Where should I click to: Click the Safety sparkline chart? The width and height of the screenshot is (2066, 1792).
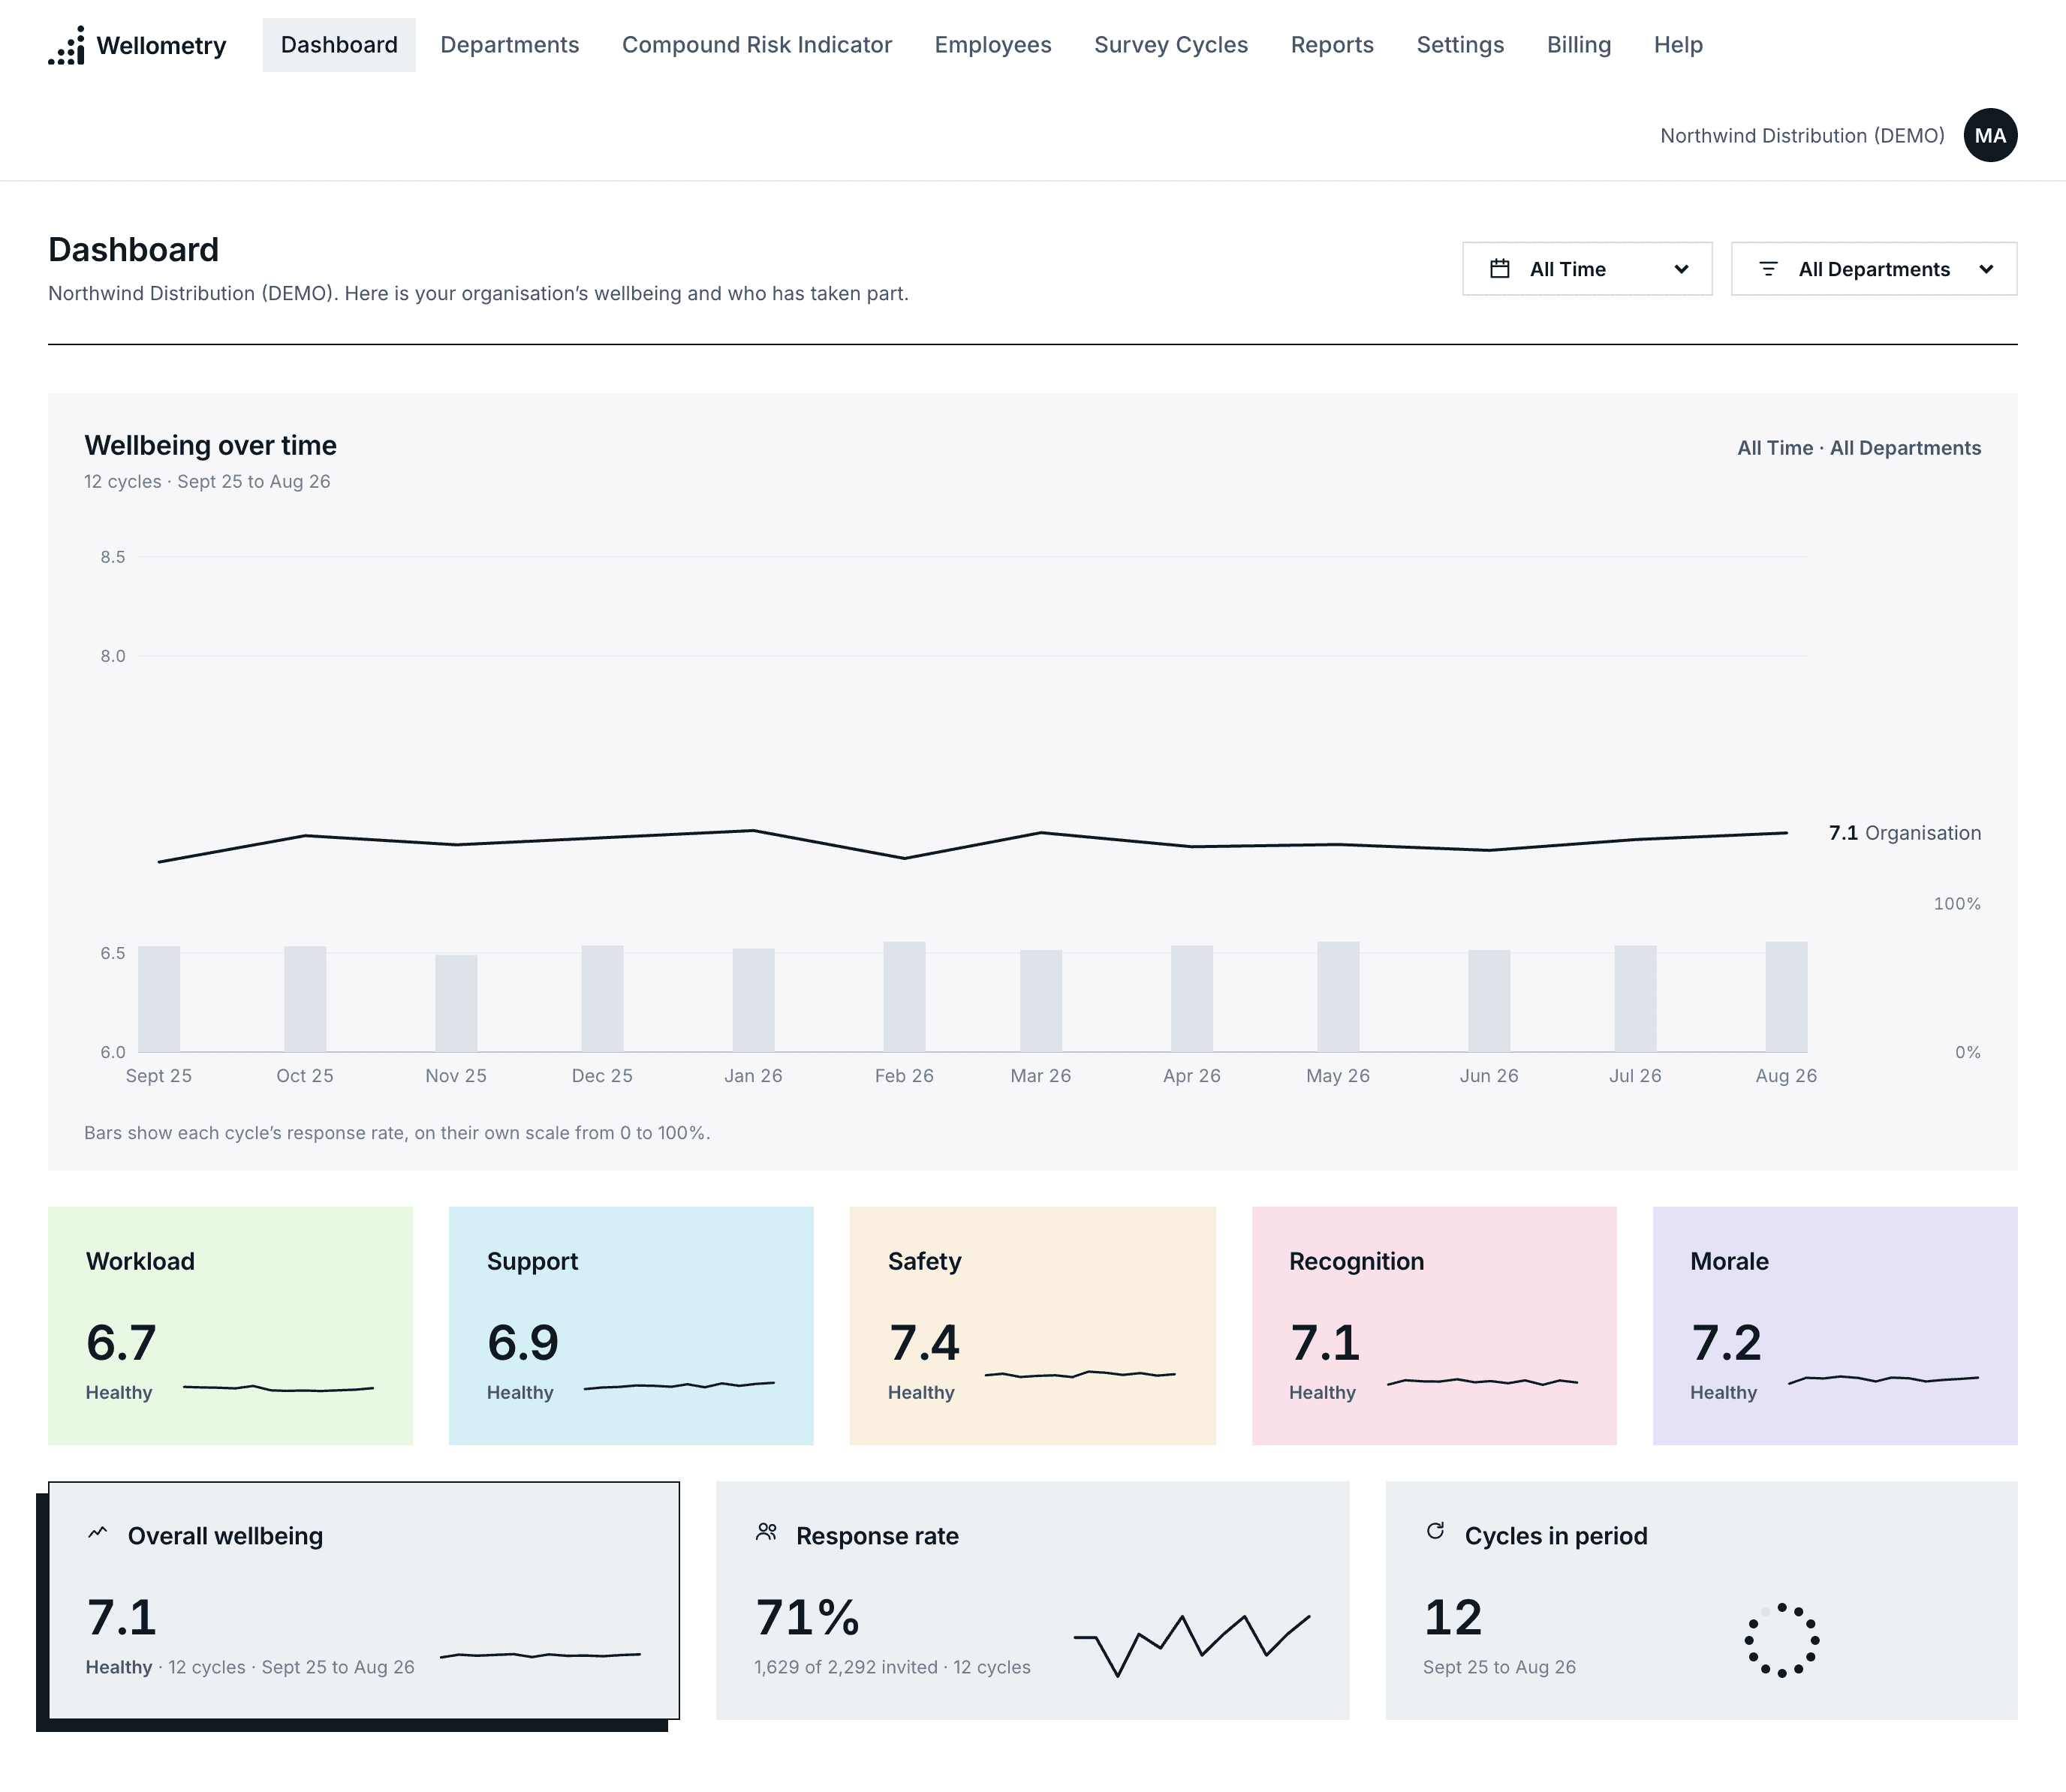tap(1080, 1375)
